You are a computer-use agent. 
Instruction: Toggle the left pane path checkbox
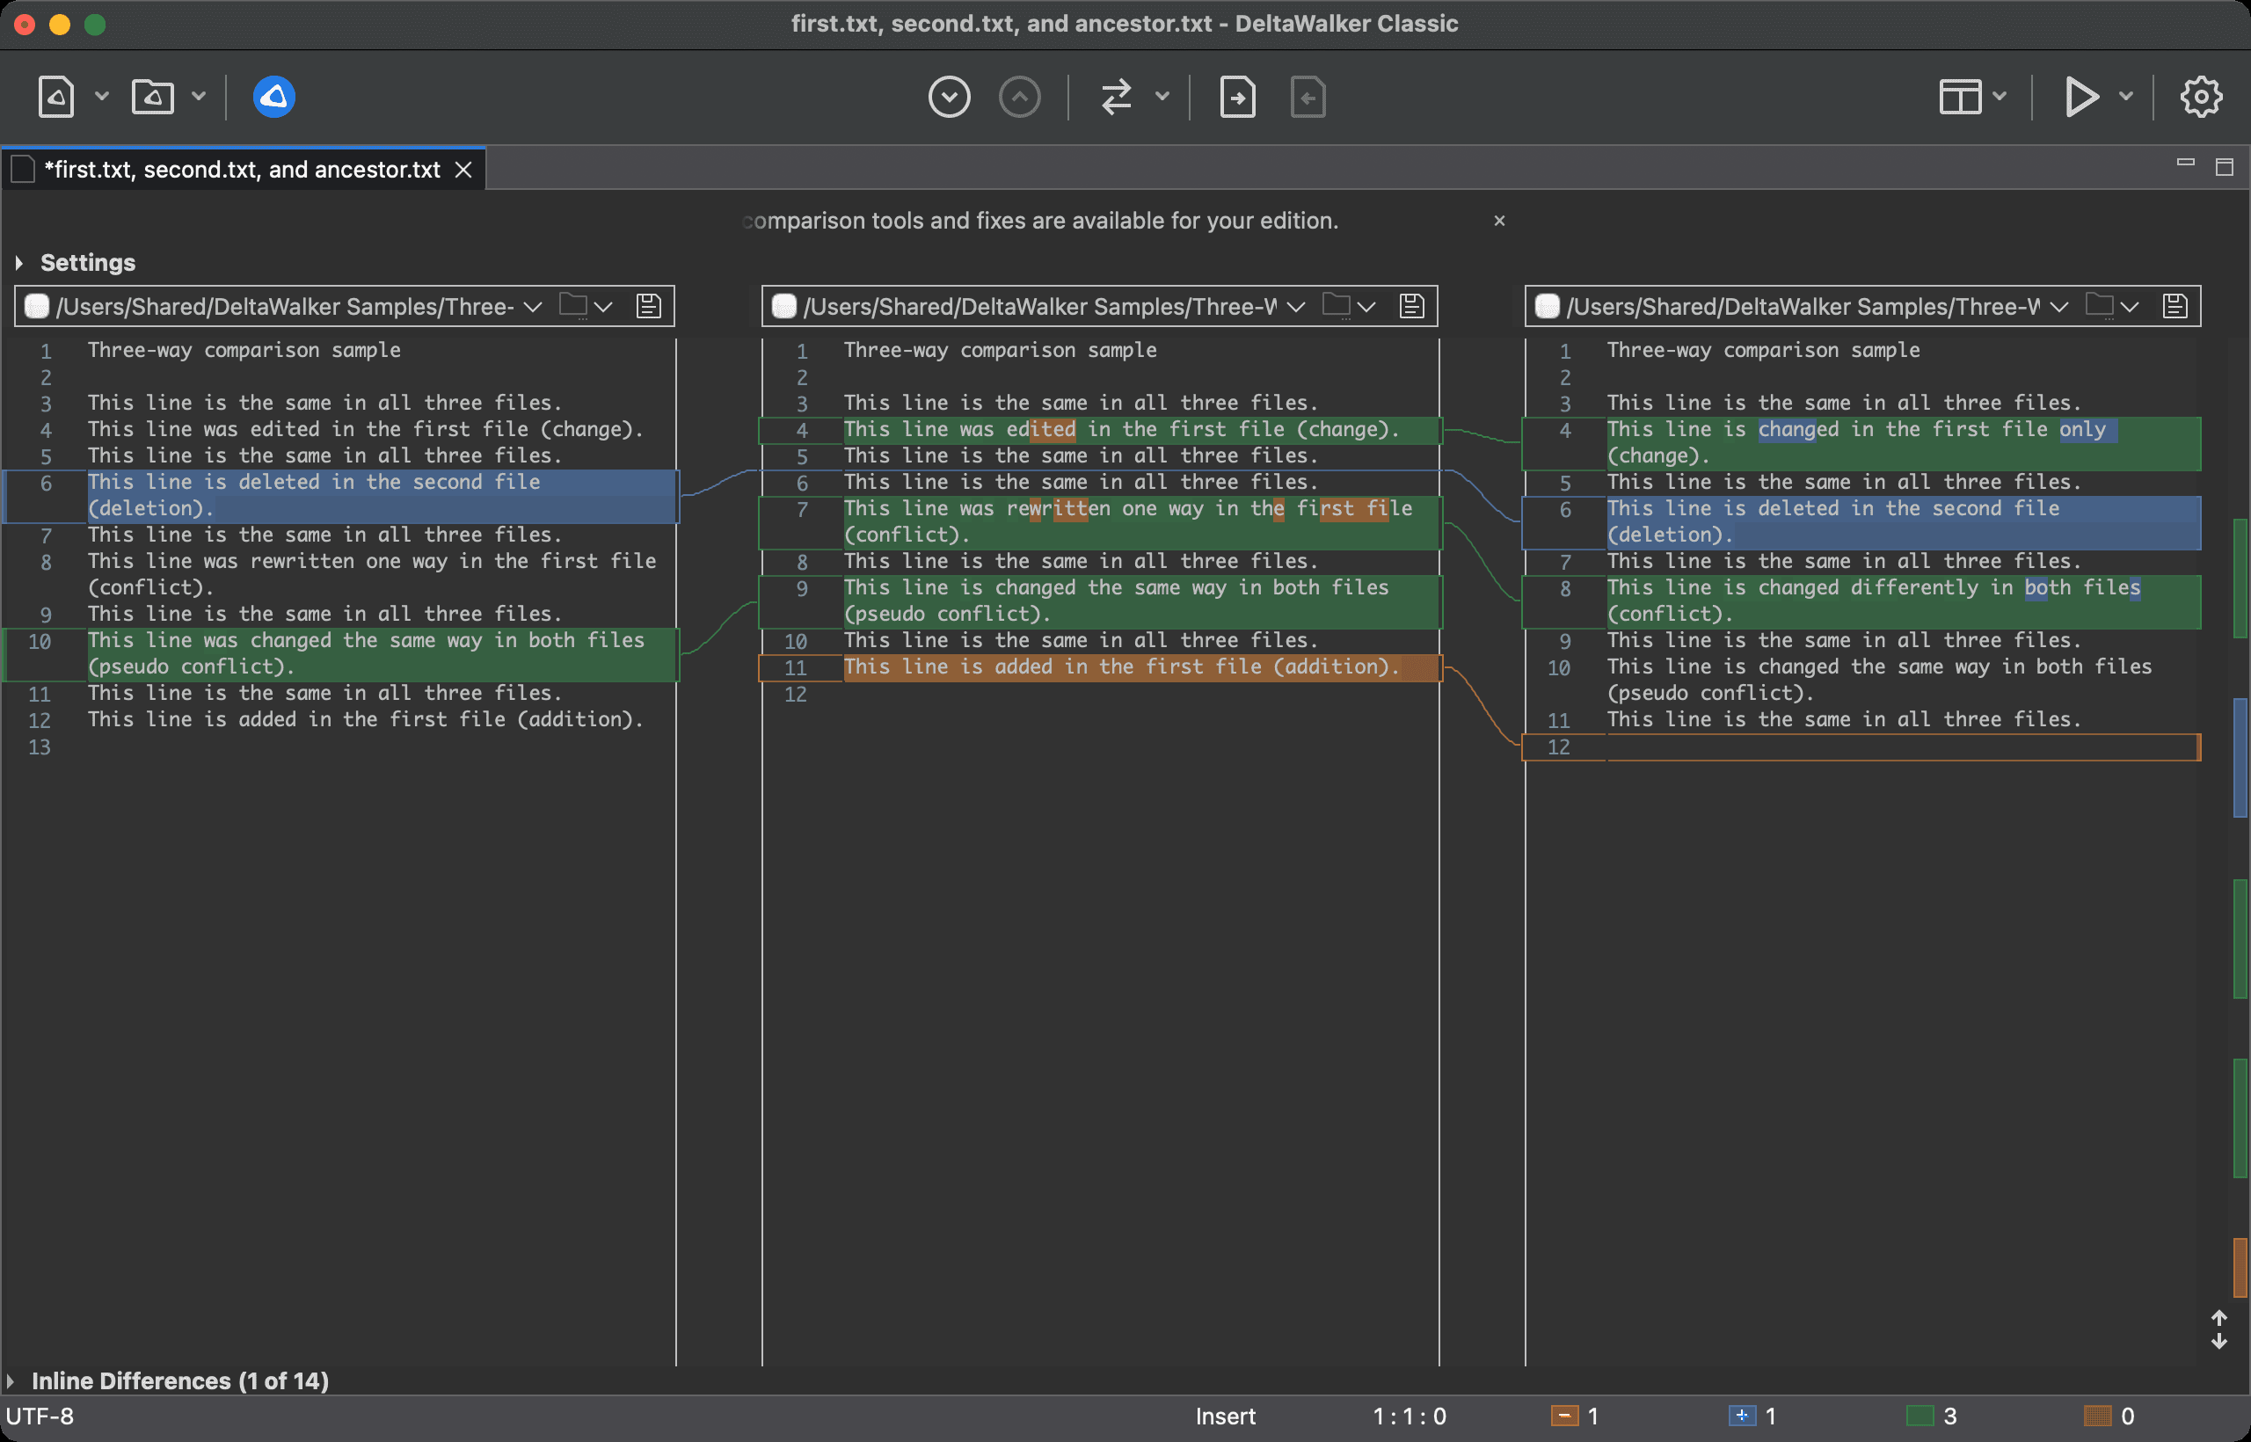[37, 306]
